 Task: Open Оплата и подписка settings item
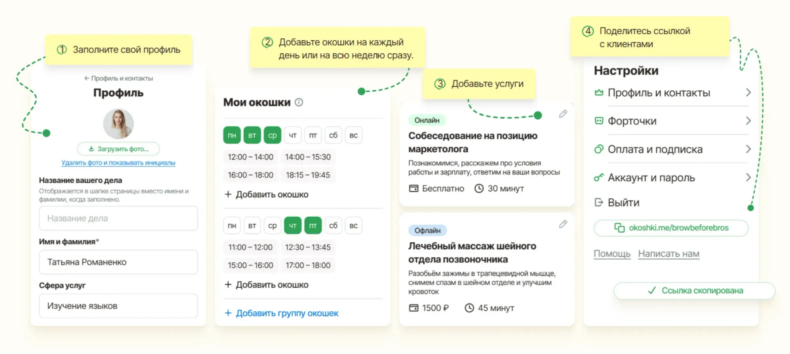[x=672, y=149]
